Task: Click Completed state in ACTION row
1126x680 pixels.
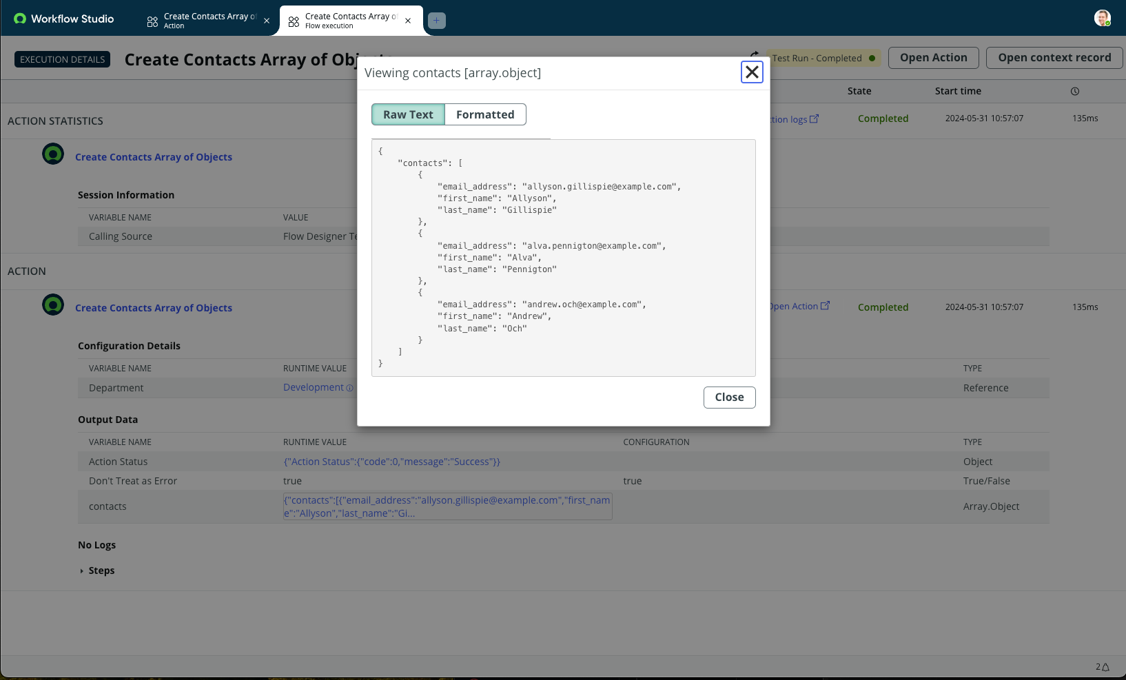Action: click(x=883, y=307)
